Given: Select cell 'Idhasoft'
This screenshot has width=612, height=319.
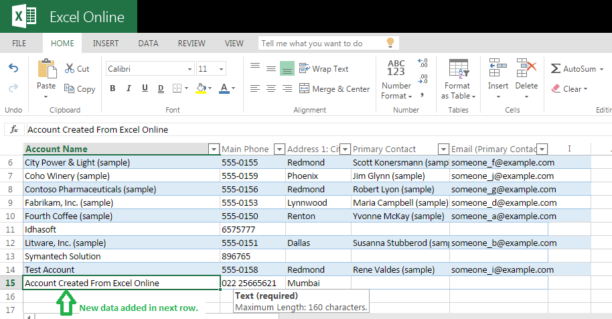Looking at the screenshot, I should click(121, 230).
